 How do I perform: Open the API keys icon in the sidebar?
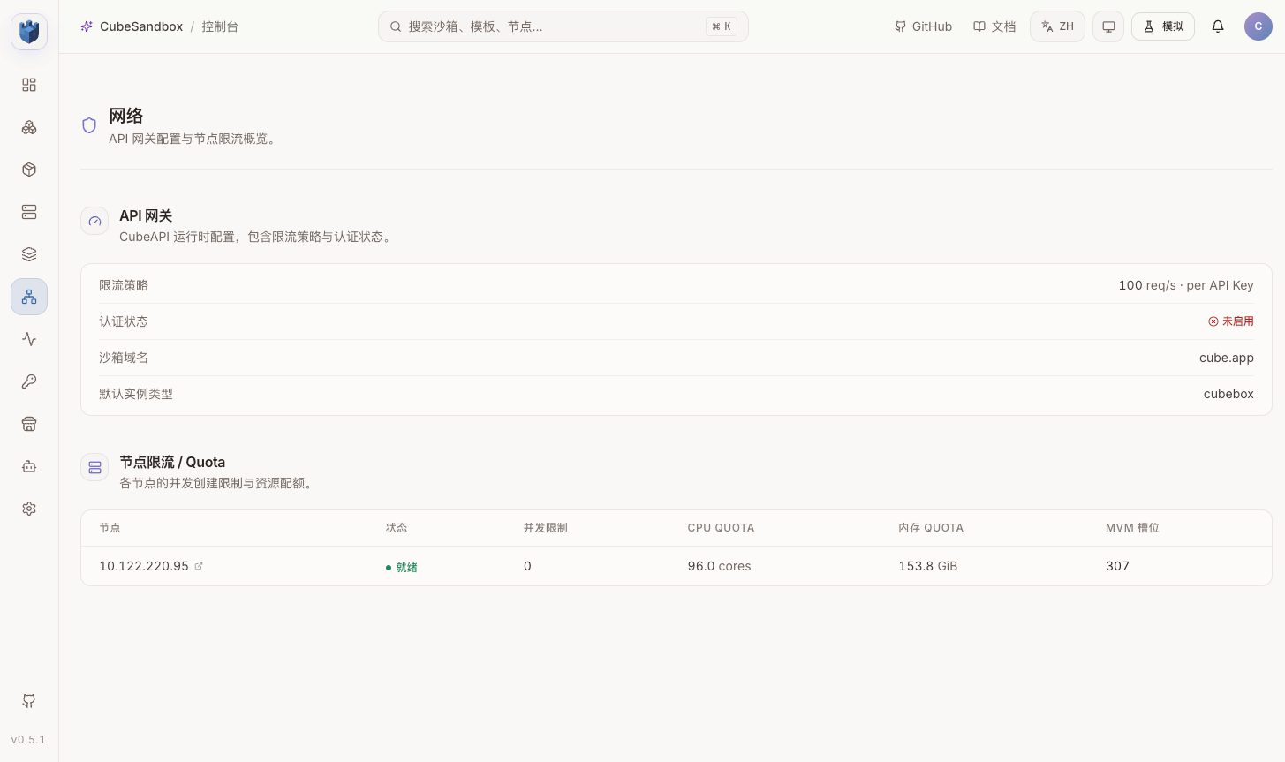pos(29,381)
